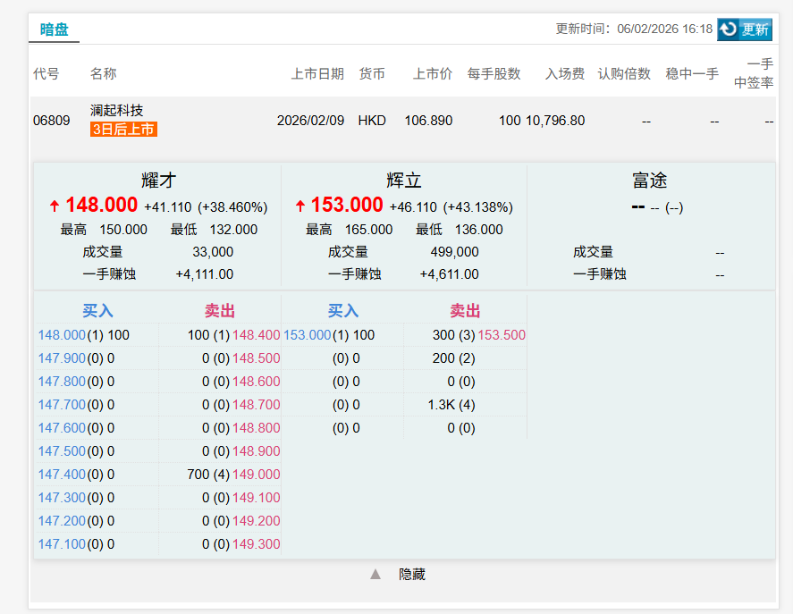This screenshot has height=614, width=793.
Task: Click the 147.400 bid price row
Action: 62,475
